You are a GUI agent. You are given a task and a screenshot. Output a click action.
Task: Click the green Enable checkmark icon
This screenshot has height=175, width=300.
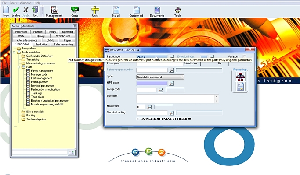click(16, 10)
